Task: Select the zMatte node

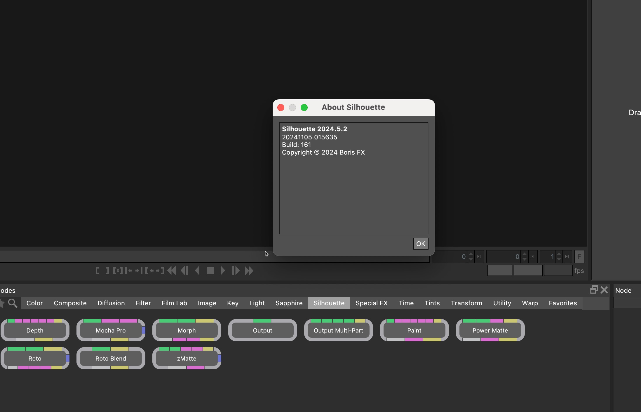Action: point(187,358)
